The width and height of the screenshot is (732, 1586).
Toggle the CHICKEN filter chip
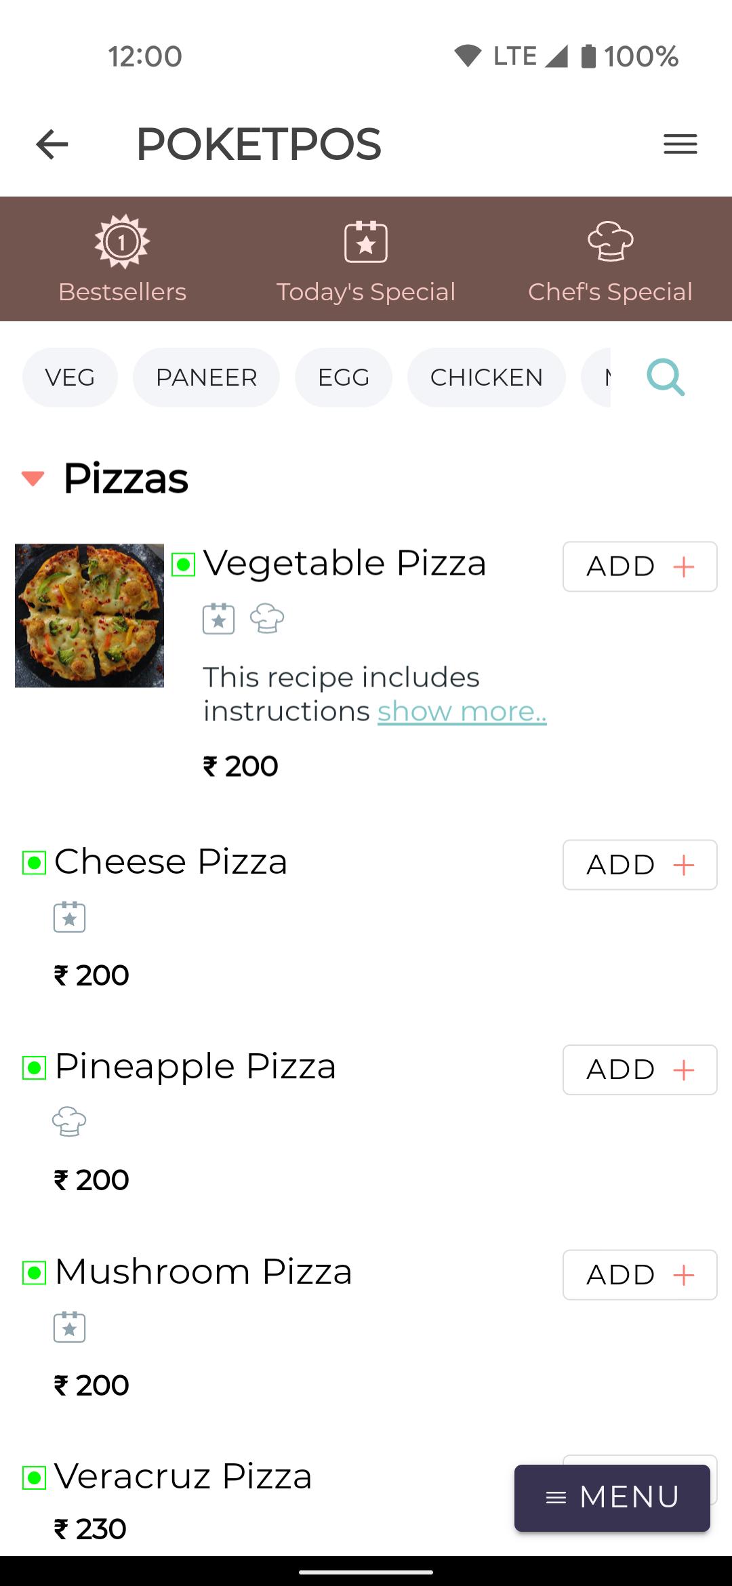click(487, 378)
